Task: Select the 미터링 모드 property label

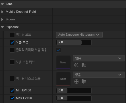Action: pyautogui.click(x=23, y=35)
